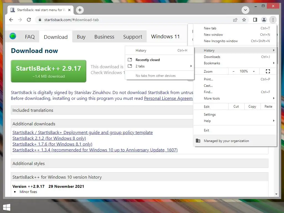This screenshot has height=213, width=284.
Task: Expand the History submenu arrow in main menu
Action: [273, 50]
